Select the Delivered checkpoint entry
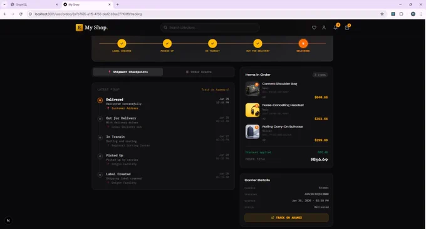 pos(163,104)
